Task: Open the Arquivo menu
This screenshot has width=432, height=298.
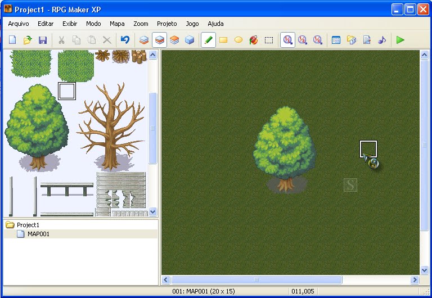Action: 19,24
